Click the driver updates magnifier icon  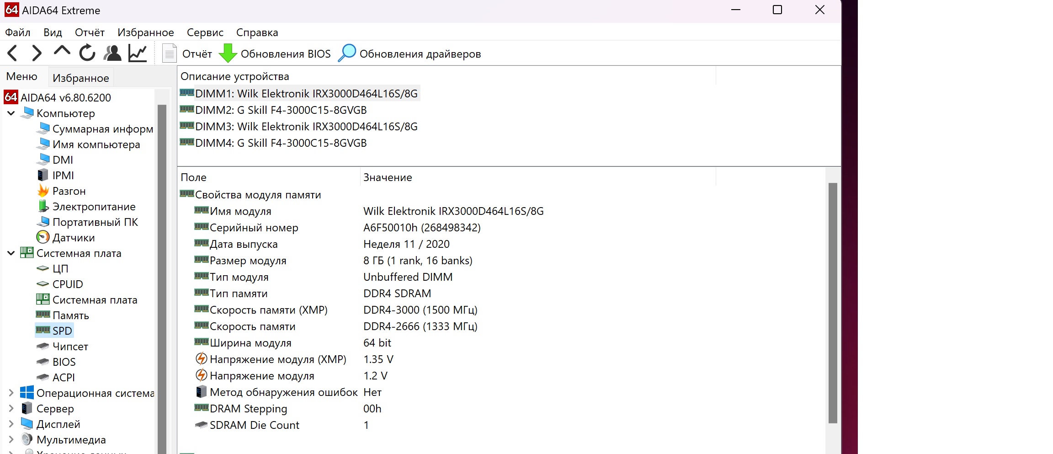pos(347,53)
